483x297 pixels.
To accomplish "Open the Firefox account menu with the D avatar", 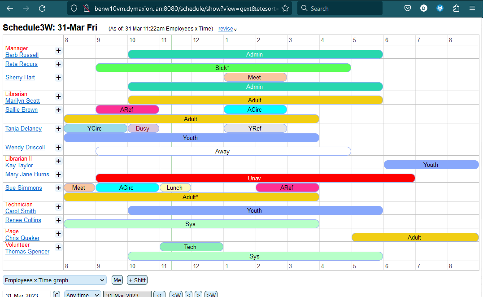I will (424, 8).
